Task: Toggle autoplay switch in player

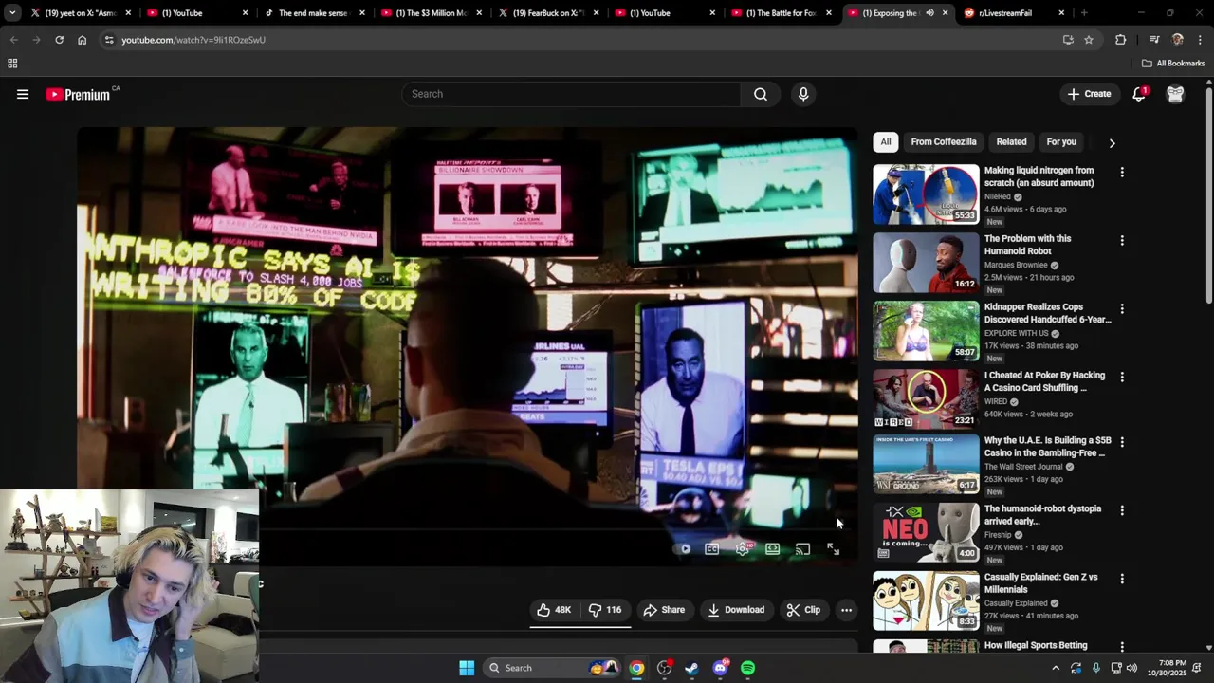Action: 682,549
